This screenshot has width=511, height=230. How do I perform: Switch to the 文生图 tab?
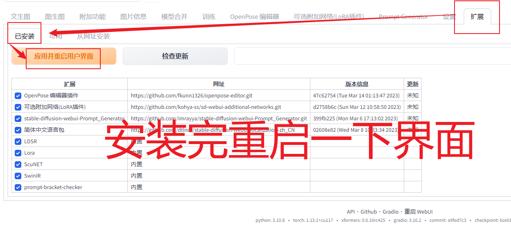20,17
